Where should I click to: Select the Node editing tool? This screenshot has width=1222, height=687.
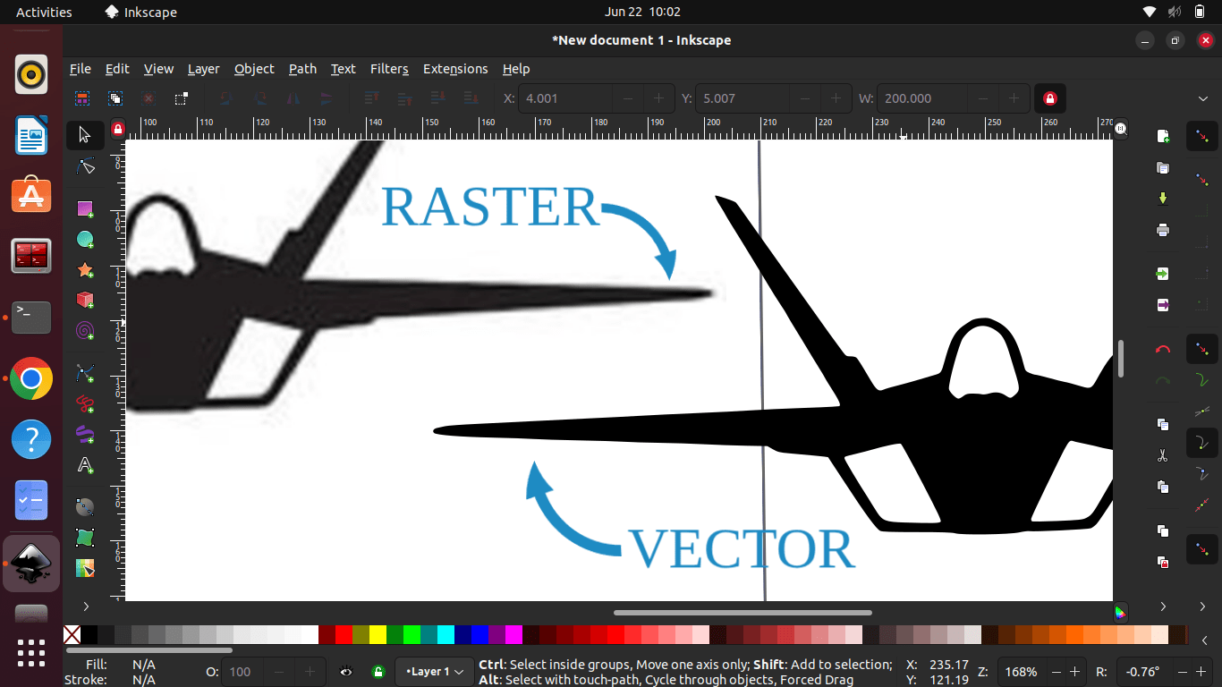pos(85,165)
